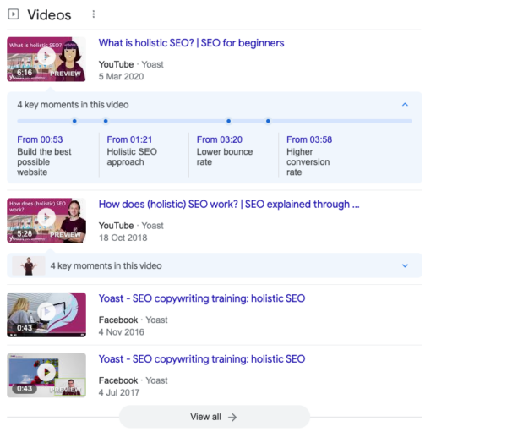Image resolution: width=507 pixels, height=432 pixels.
Task: Play the 'What is holistic SEO?' video thumbnail
Action: pos(46,58)
